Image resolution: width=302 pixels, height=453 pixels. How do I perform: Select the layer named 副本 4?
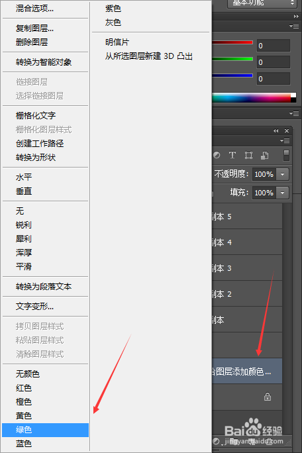247,242
